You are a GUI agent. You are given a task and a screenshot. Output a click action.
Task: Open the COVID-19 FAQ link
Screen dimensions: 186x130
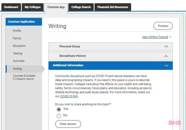(69, 96)
